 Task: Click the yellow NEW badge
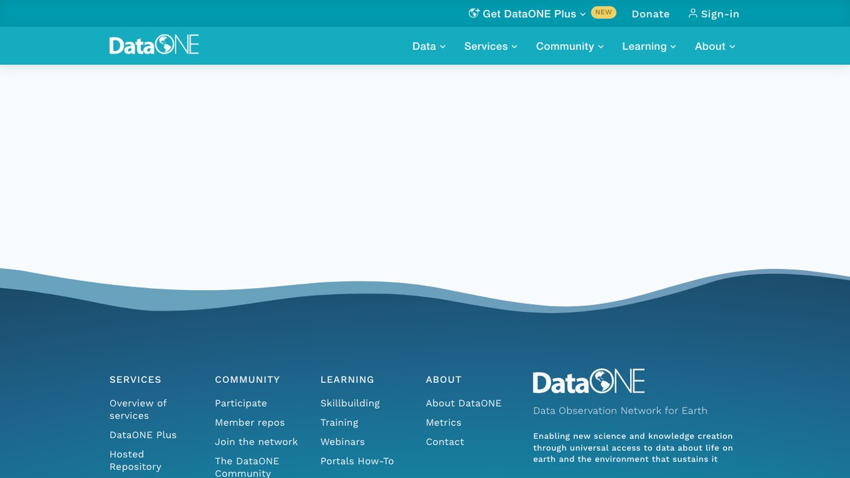(x=604, y=13)
